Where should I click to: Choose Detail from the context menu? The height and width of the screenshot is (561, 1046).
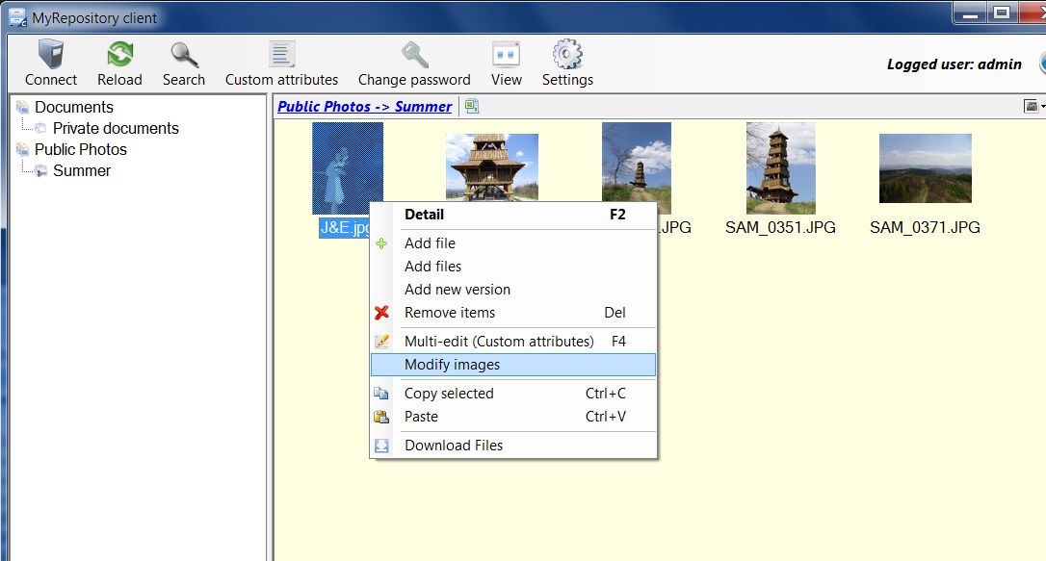(513, 215)
